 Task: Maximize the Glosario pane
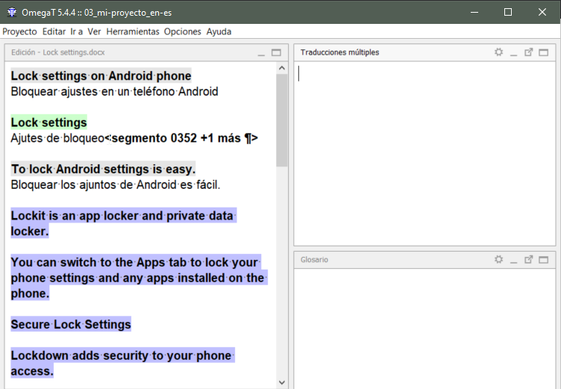543,260
